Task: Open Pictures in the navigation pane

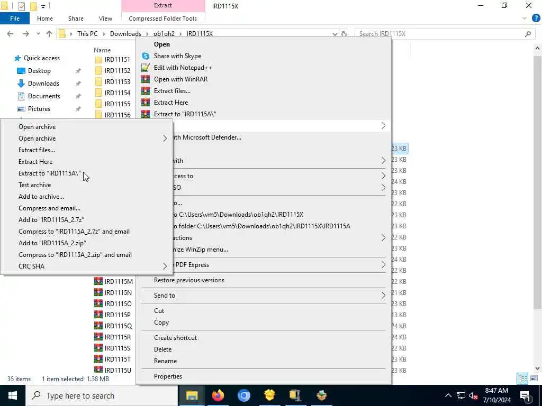Action: [x=39, y=109]
